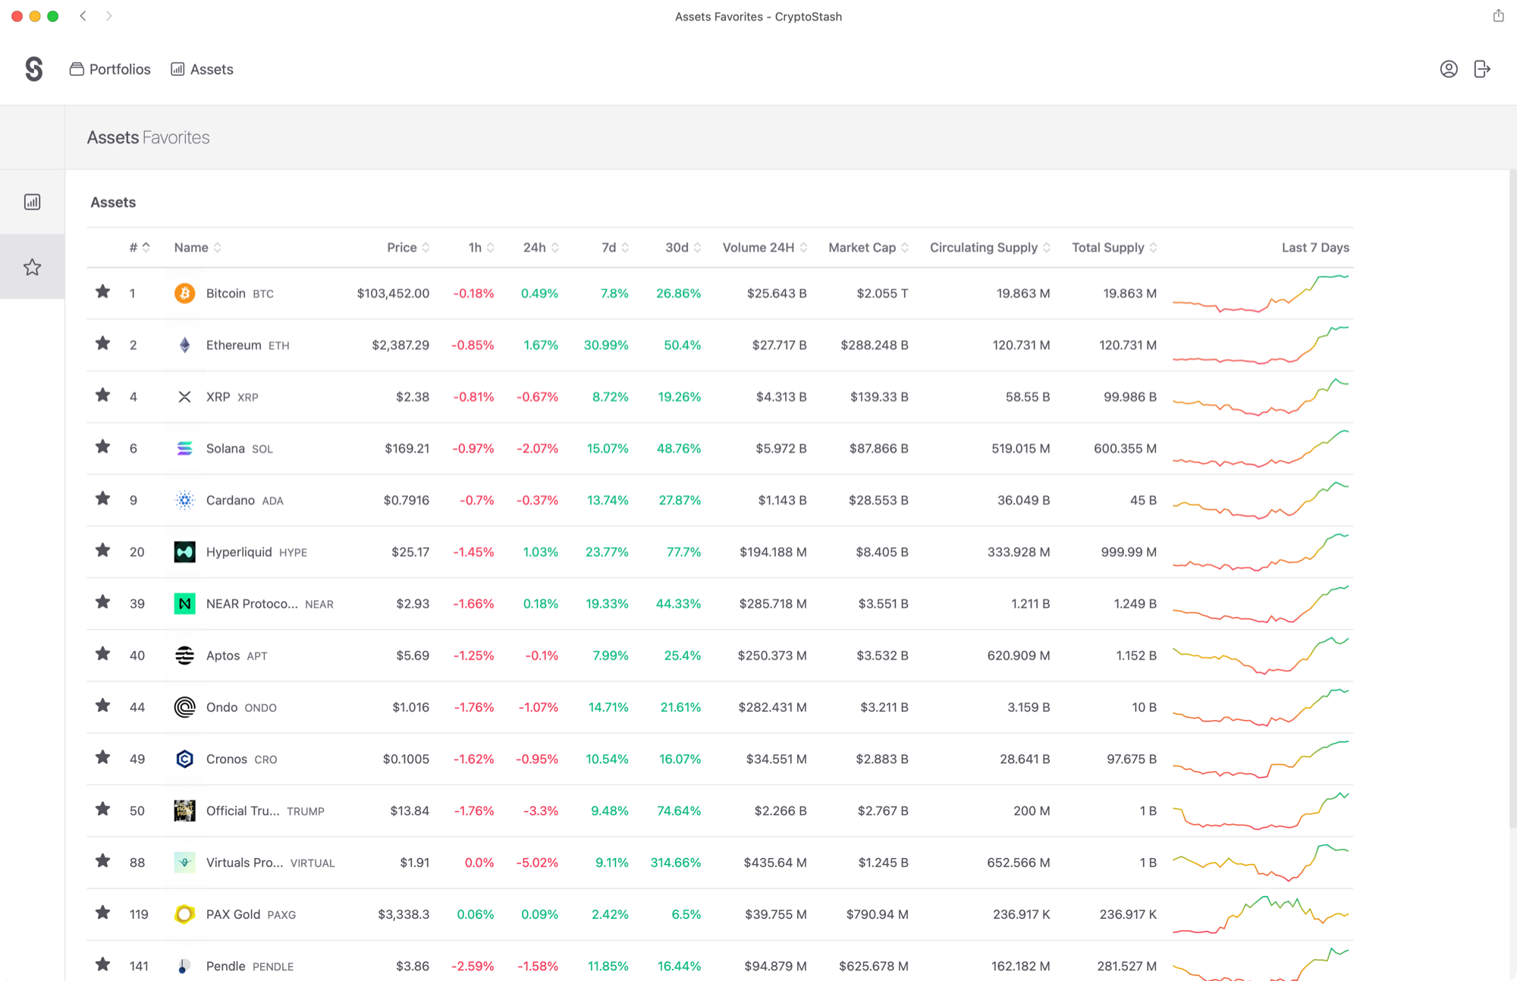Screen dimensions: 1517x981
Task: Click PAX Gold's last 7 days sparkline
Action: coord(1261,914)
